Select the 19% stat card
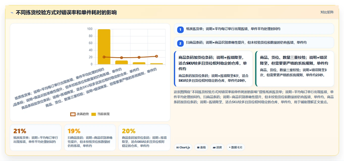 pos(90,138)
